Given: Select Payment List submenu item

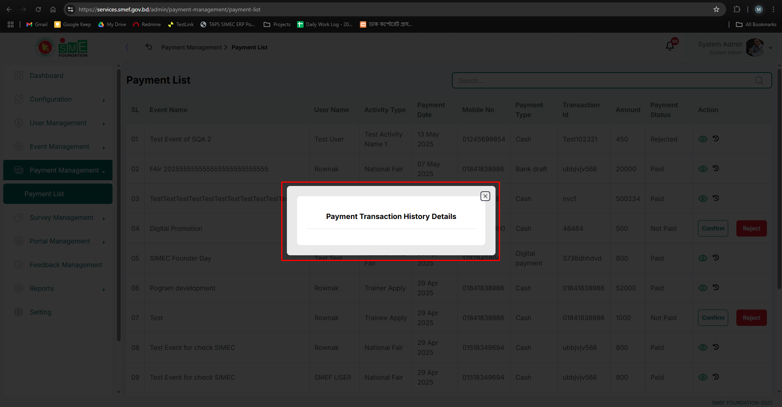Looking at the screenshot, I should click(58, 194).
